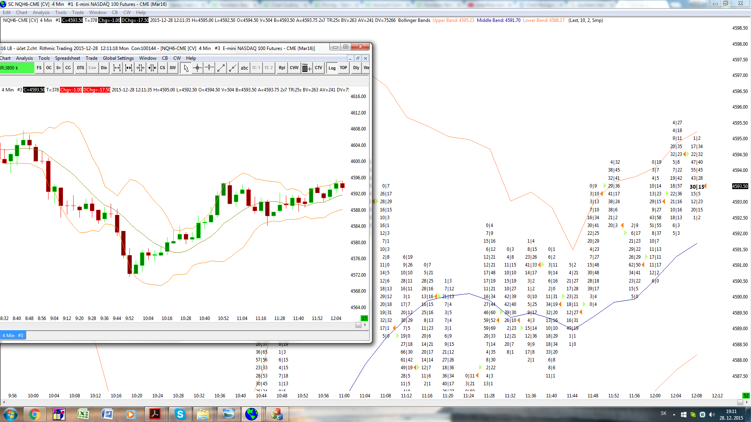Toggle the Dis button in toolbar
Image resolution: width=751 pixels, height=422 pixels.
pos(104,68)
